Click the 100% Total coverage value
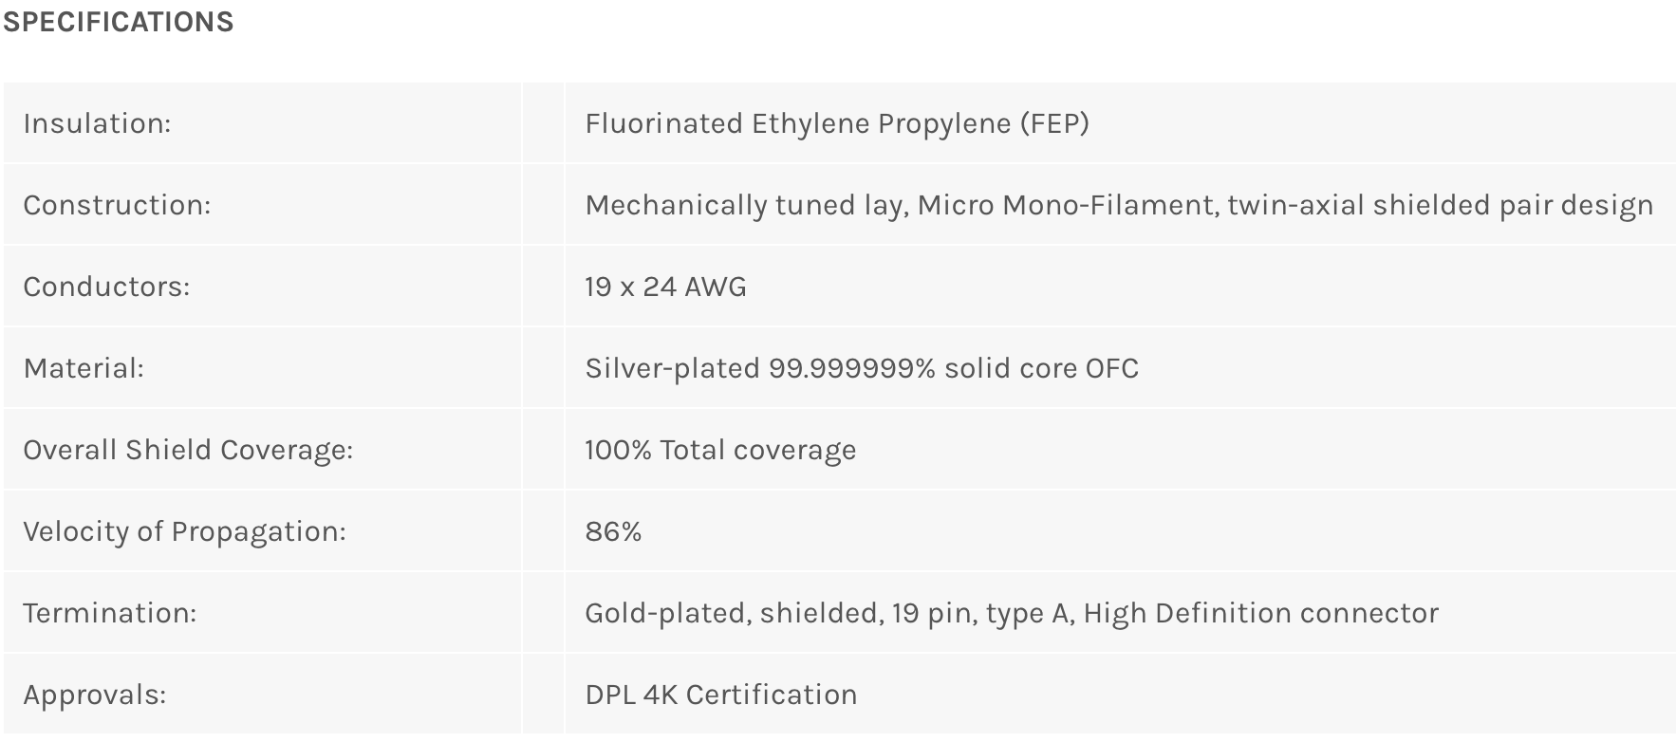The height and width of the screenshot is (742, 1676). (x=720, y=450)
